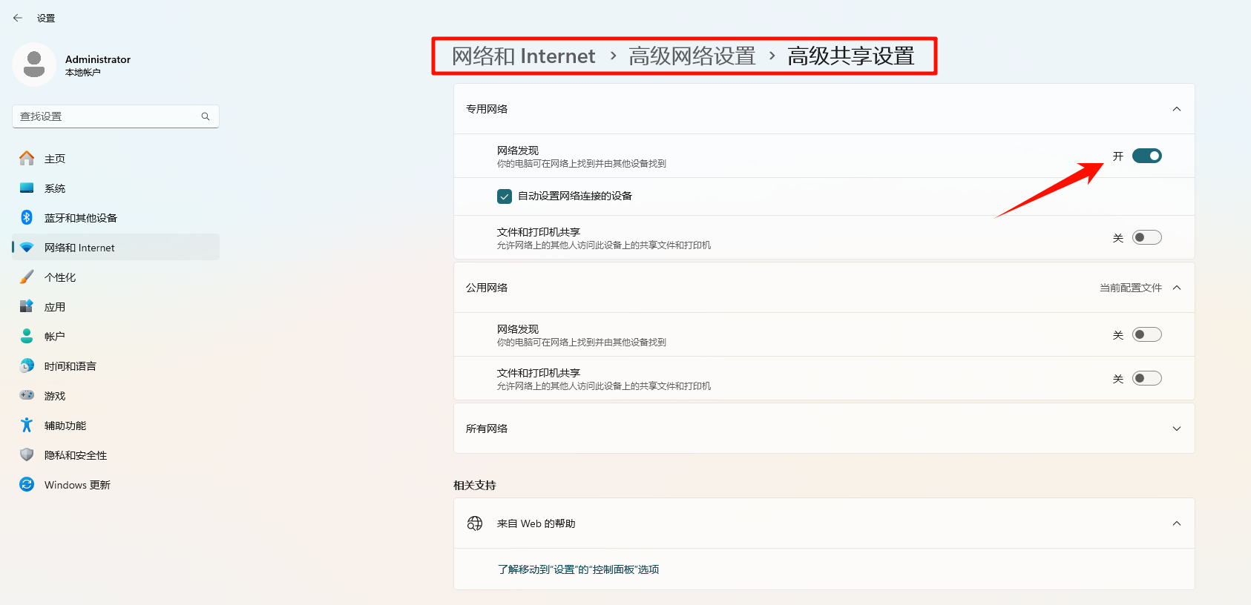Click the 应用 apps icon
The width and height of the screenshot is (1251, 605).
[27, 306]
